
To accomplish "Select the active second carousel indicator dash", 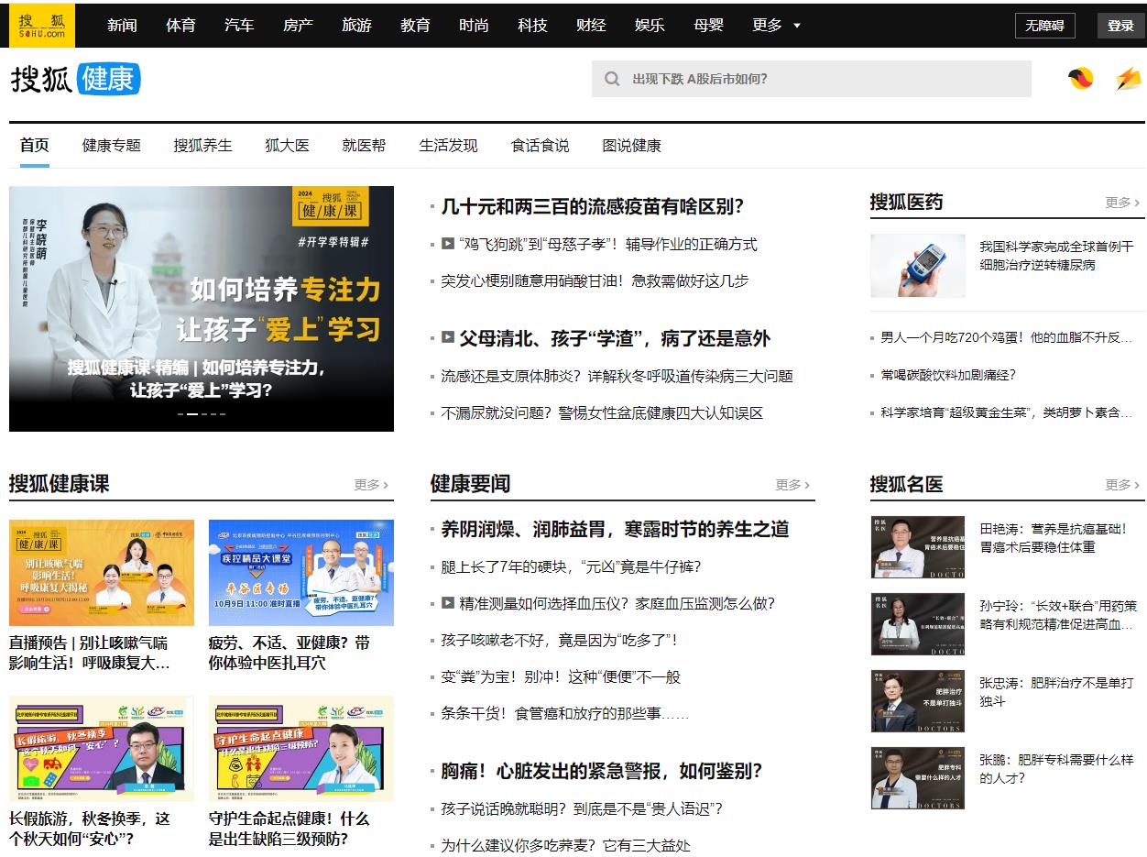I will coord(192,414).
